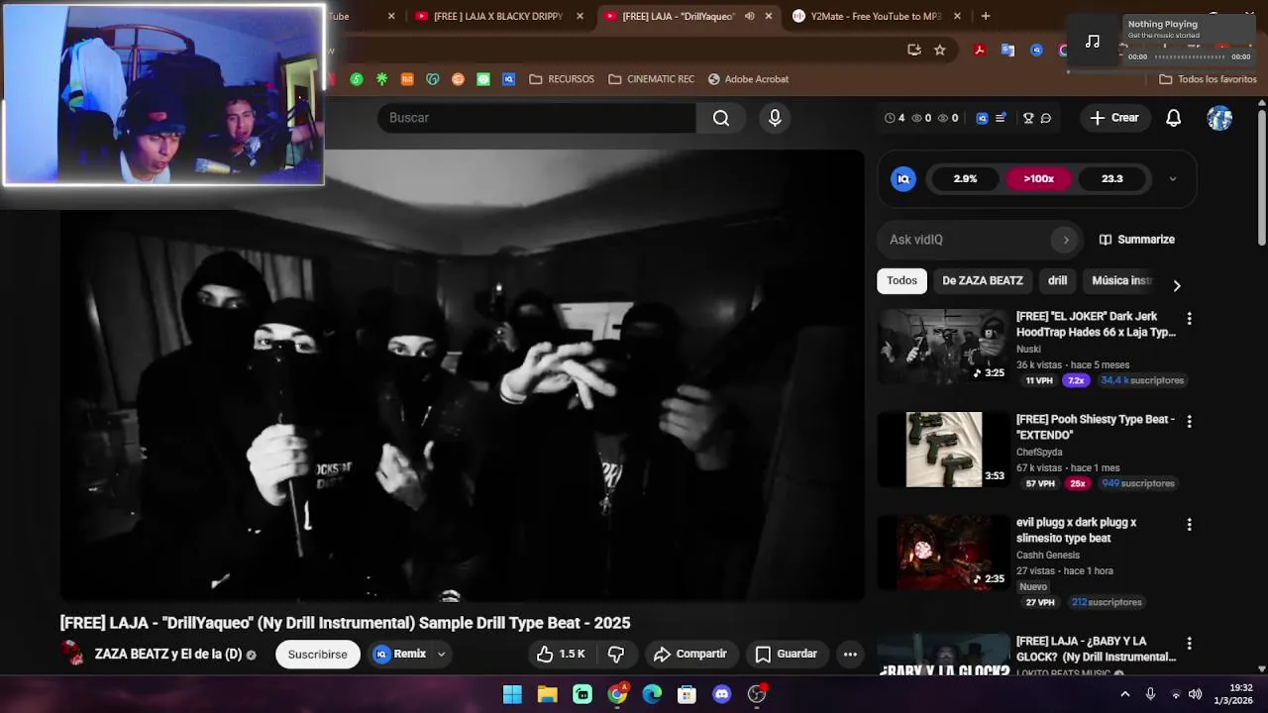The height and width of the screenshot is (713, 1268).
Task: Show more filter chips arrow
Action: pyautogui.click(x=1177, y=286)
